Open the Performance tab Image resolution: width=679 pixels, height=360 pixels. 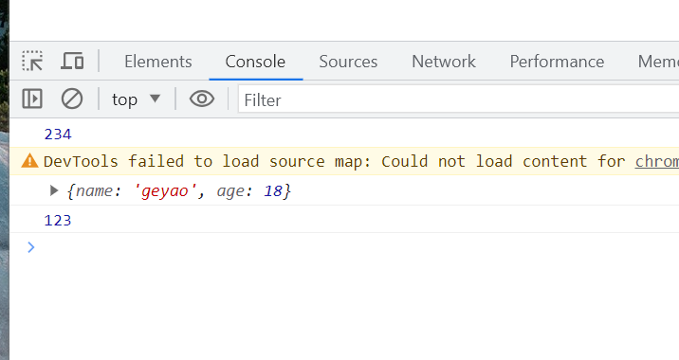coord(557,62)
